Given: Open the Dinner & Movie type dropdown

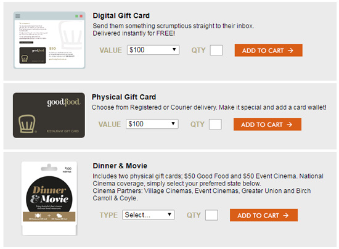Looking at the screenshot, I should [x=149, y=215].
